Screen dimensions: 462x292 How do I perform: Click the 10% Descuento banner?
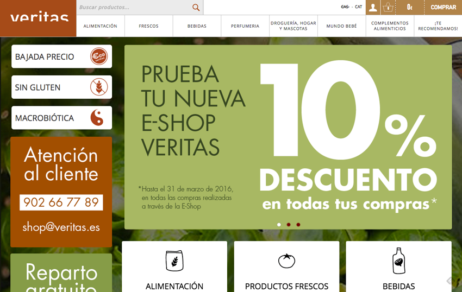click(x=288, y=137)
